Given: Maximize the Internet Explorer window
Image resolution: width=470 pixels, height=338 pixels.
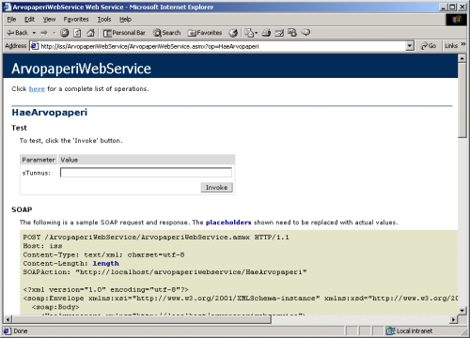Looking at the screenshot, I should 452,7.
